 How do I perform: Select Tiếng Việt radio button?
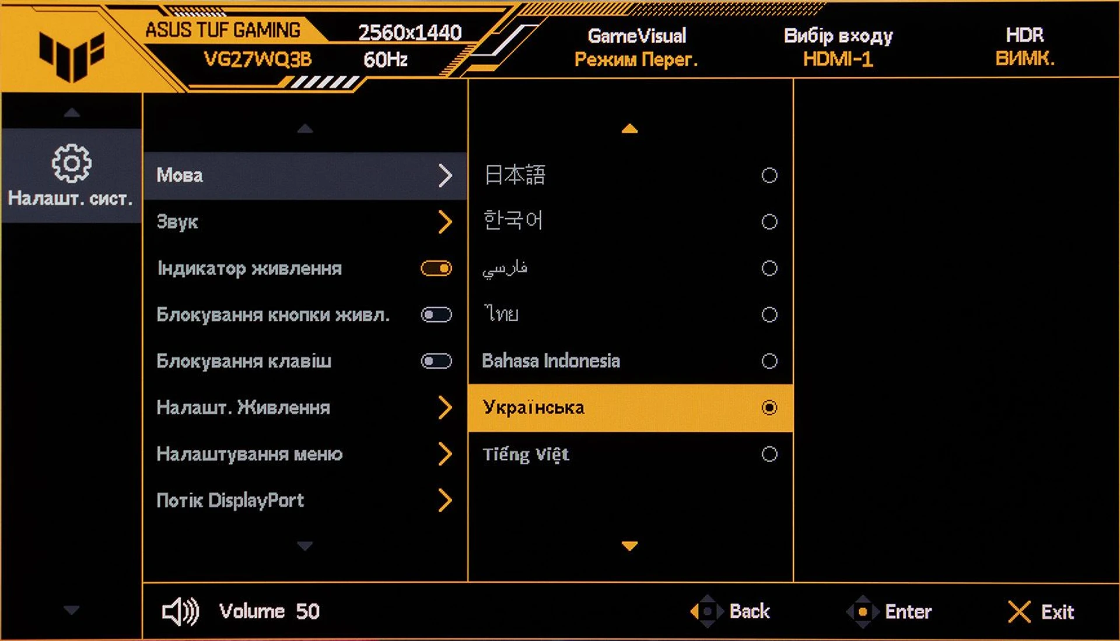[x=769, y=454]
